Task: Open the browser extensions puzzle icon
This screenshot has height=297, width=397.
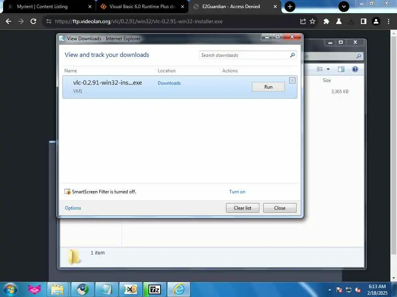Action: (x=326, y=22)
